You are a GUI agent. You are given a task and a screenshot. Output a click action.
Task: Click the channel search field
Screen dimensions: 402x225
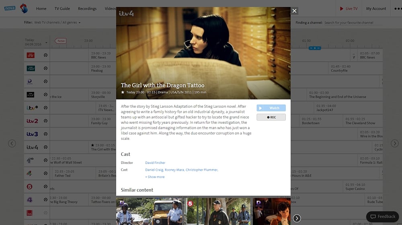point(353,22)
